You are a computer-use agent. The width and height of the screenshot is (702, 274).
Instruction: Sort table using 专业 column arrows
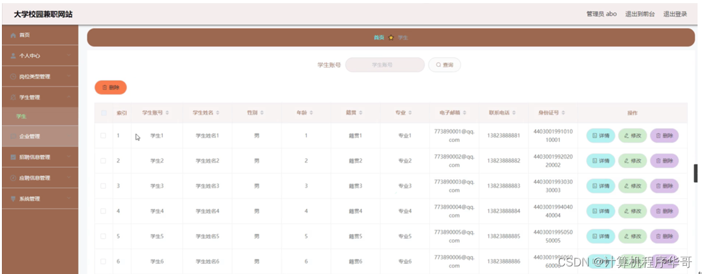(x=410, y=113)
